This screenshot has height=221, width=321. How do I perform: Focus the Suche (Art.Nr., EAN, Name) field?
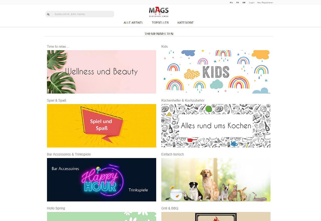point(80,14)
